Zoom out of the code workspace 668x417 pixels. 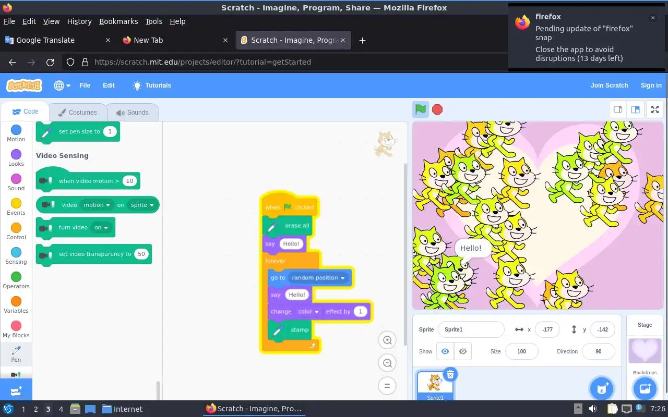coord(387,363)
